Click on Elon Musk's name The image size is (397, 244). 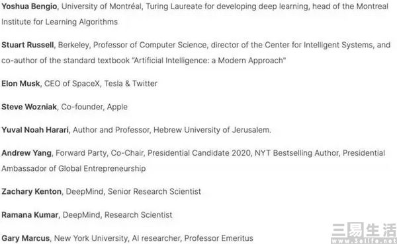tap(21, 84)
